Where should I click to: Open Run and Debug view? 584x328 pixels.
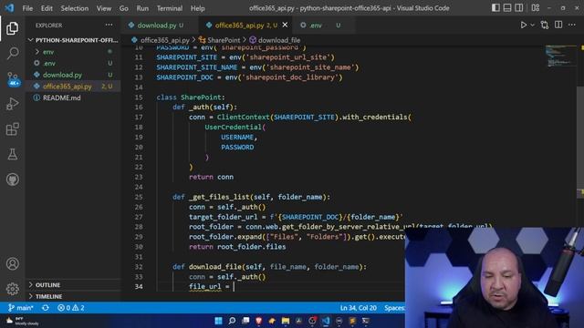click(12, 104)
